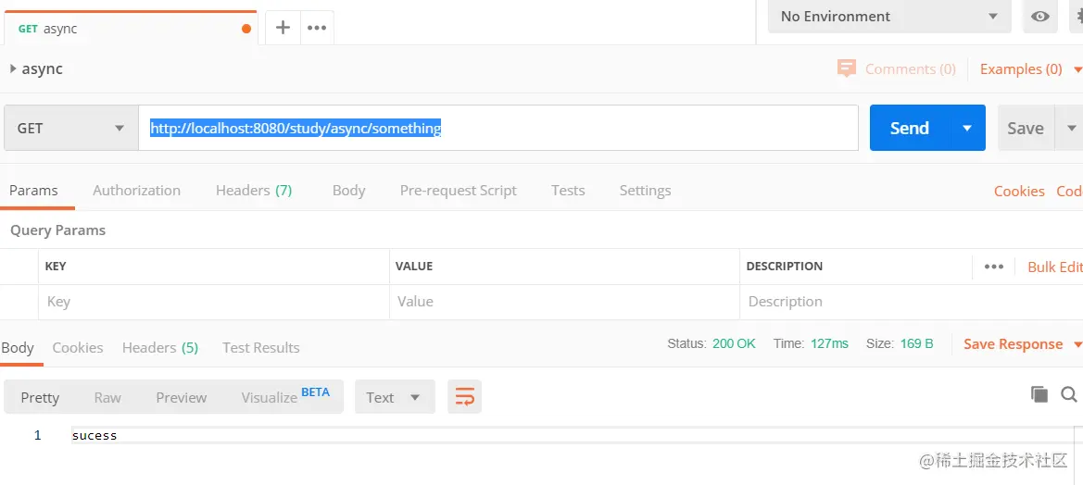1083x485 pixels.
Task: Click the eye environment quick look icon
Action: (x=1040, y=17)
